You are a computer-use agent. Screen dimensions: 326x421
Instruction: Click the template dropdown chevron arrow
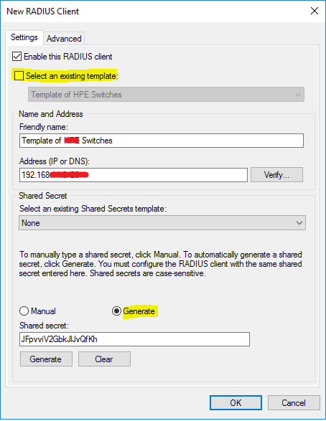point(297,95)
